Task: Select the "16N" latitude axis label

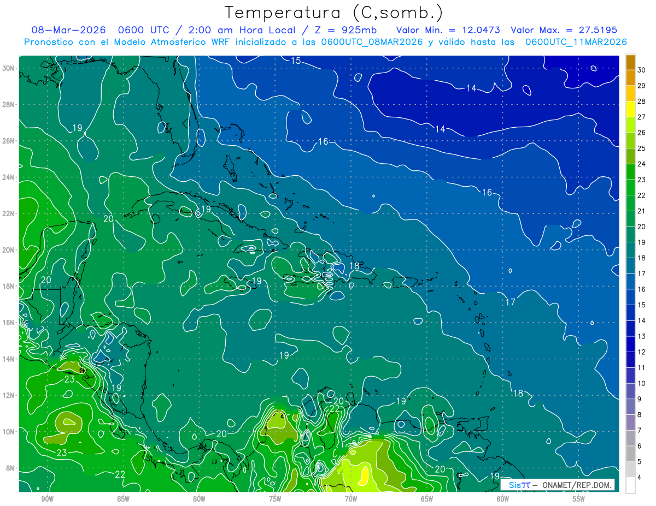Action: (9, 323)
